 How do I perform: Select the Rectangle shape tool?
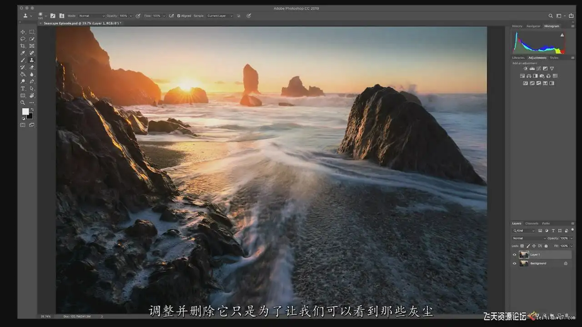[23, 95]
